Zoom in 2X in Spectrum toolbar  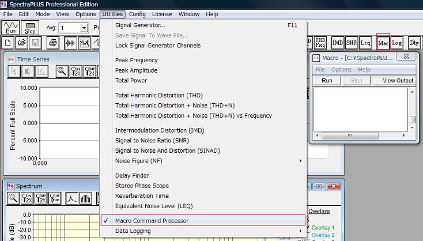point(27,198)
